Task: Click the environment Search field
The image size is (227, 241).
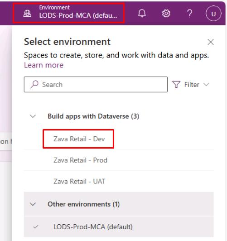Action: [x=96, y=84]
